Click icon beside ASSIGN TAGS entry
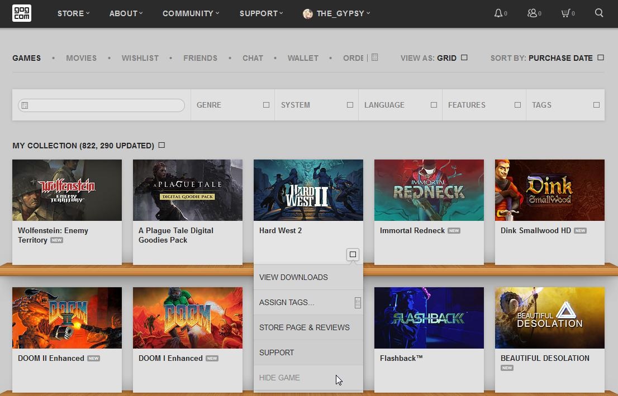Image resolution: width=618 pixels, height=396 pixels. [x=358, y=302]
